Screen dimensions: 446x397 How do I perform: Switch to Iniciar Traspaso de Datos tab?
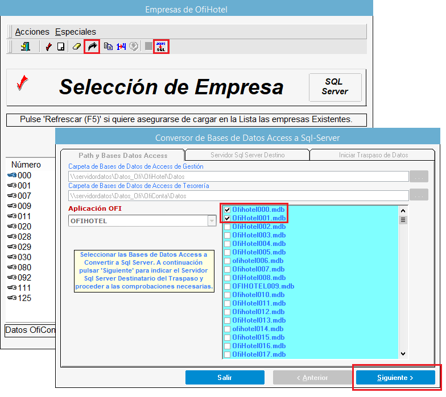[x=373, y=155]
